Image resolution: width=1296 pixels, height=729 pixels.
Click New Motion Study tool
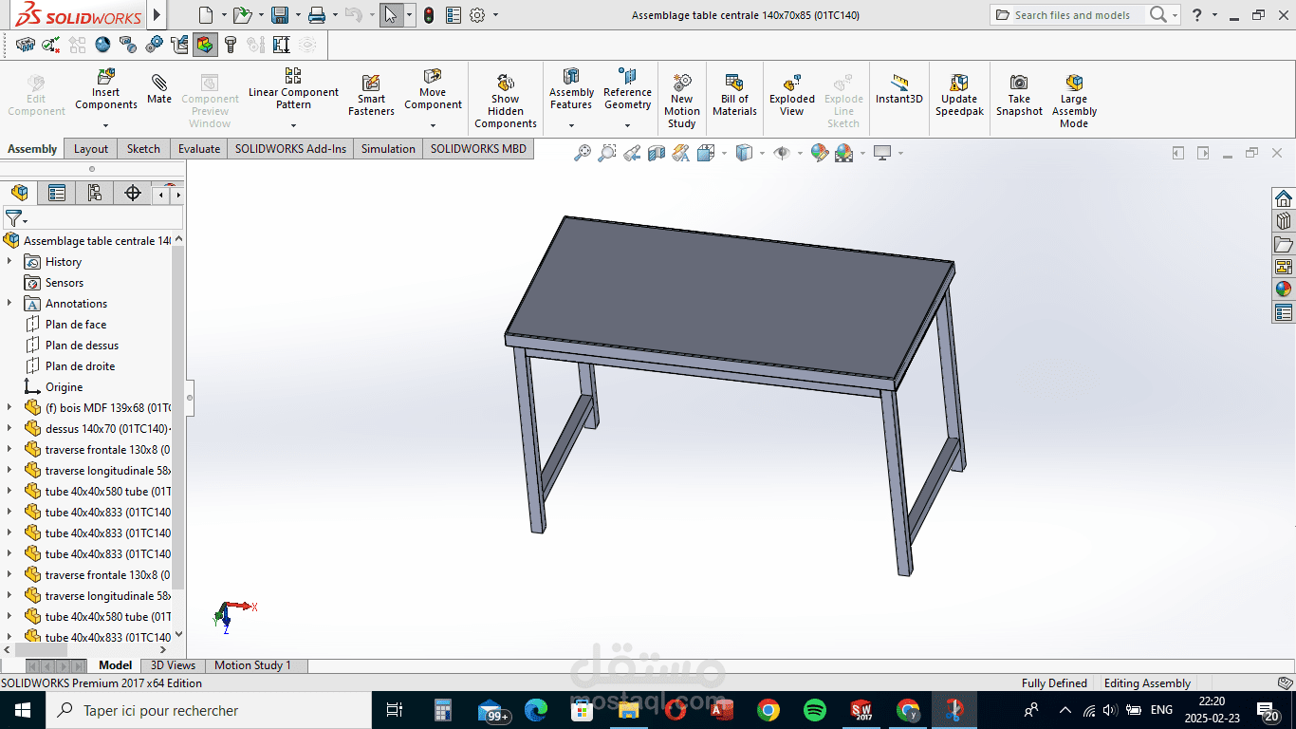(681, 100)
